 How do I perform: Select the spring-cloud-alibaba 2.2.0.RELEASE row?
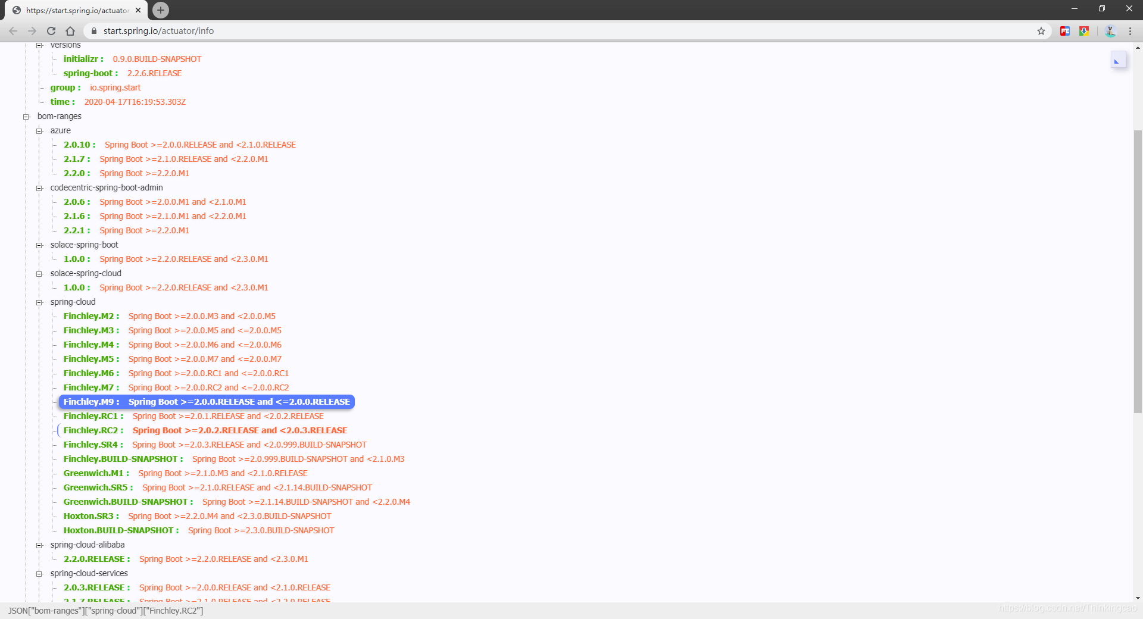[x=186, y=559]
